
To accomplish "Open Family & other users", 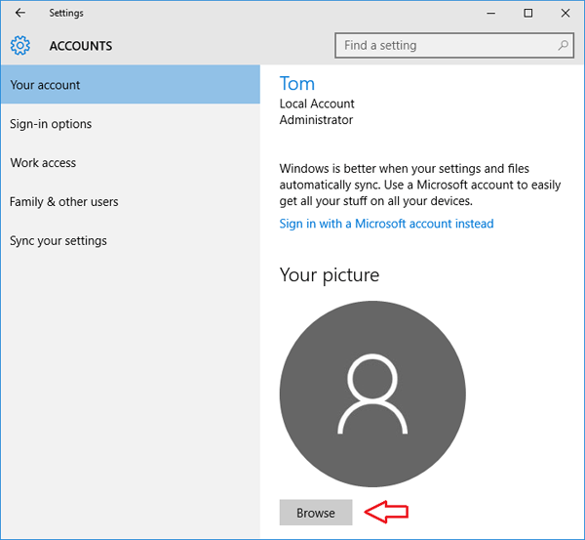I will pos(64,202).
